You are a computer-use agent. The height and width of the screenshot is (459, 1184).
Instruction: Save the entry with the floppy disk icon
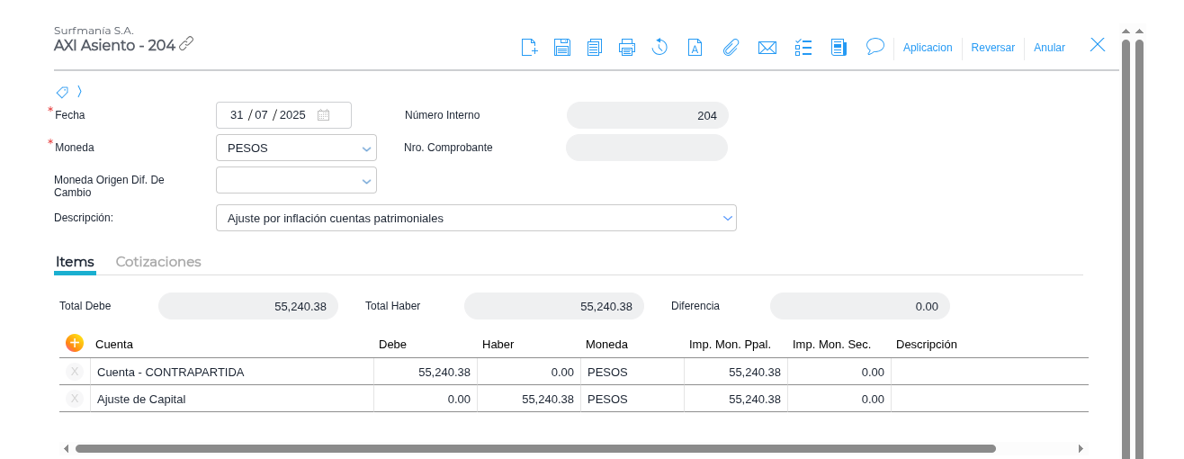coord(562,48)
